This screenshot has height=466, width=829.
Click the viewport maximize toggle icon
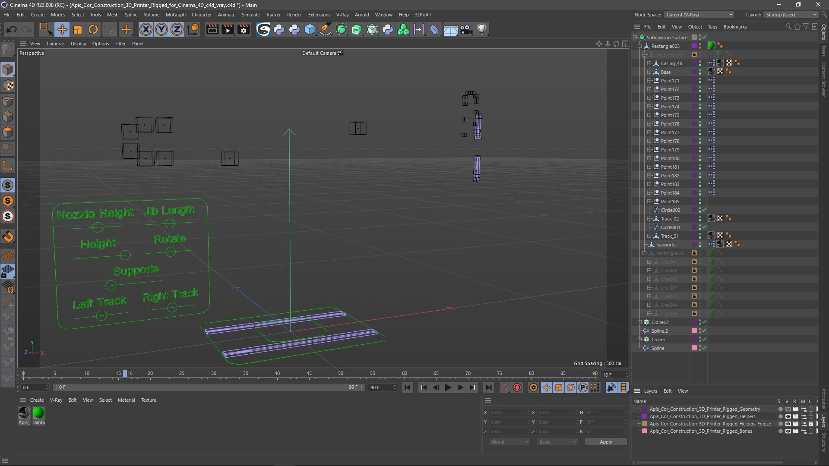click(625, 44)
